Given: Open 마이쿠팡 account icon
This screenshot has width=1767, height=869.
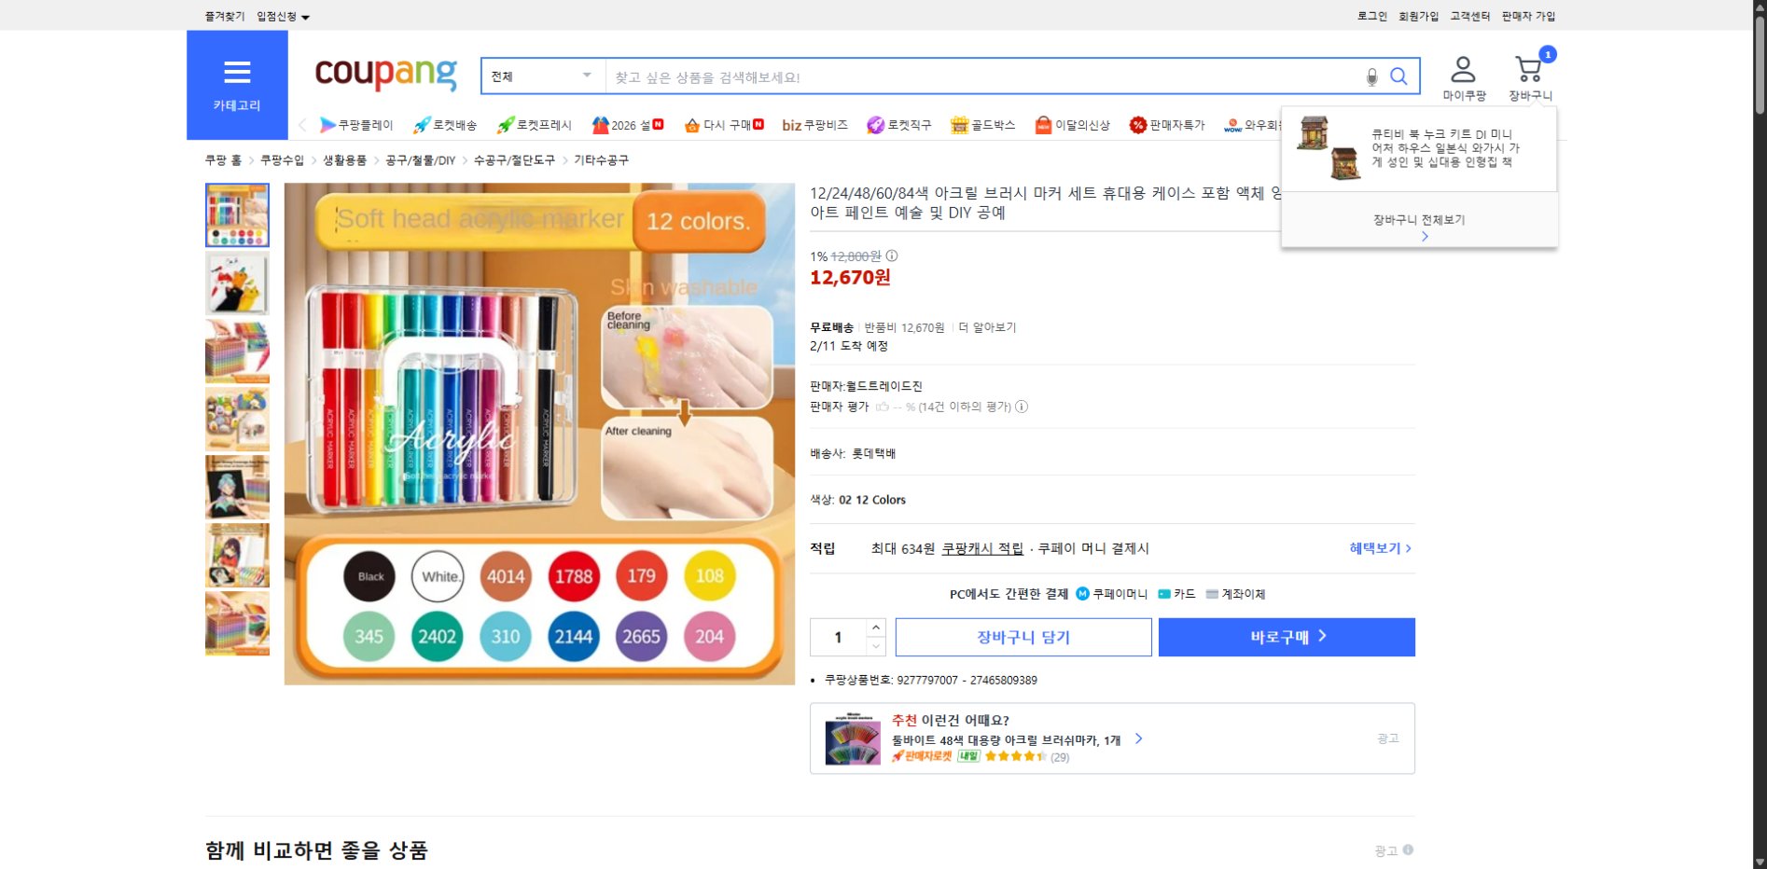Looking at the screenshot, I should 1463,67.
